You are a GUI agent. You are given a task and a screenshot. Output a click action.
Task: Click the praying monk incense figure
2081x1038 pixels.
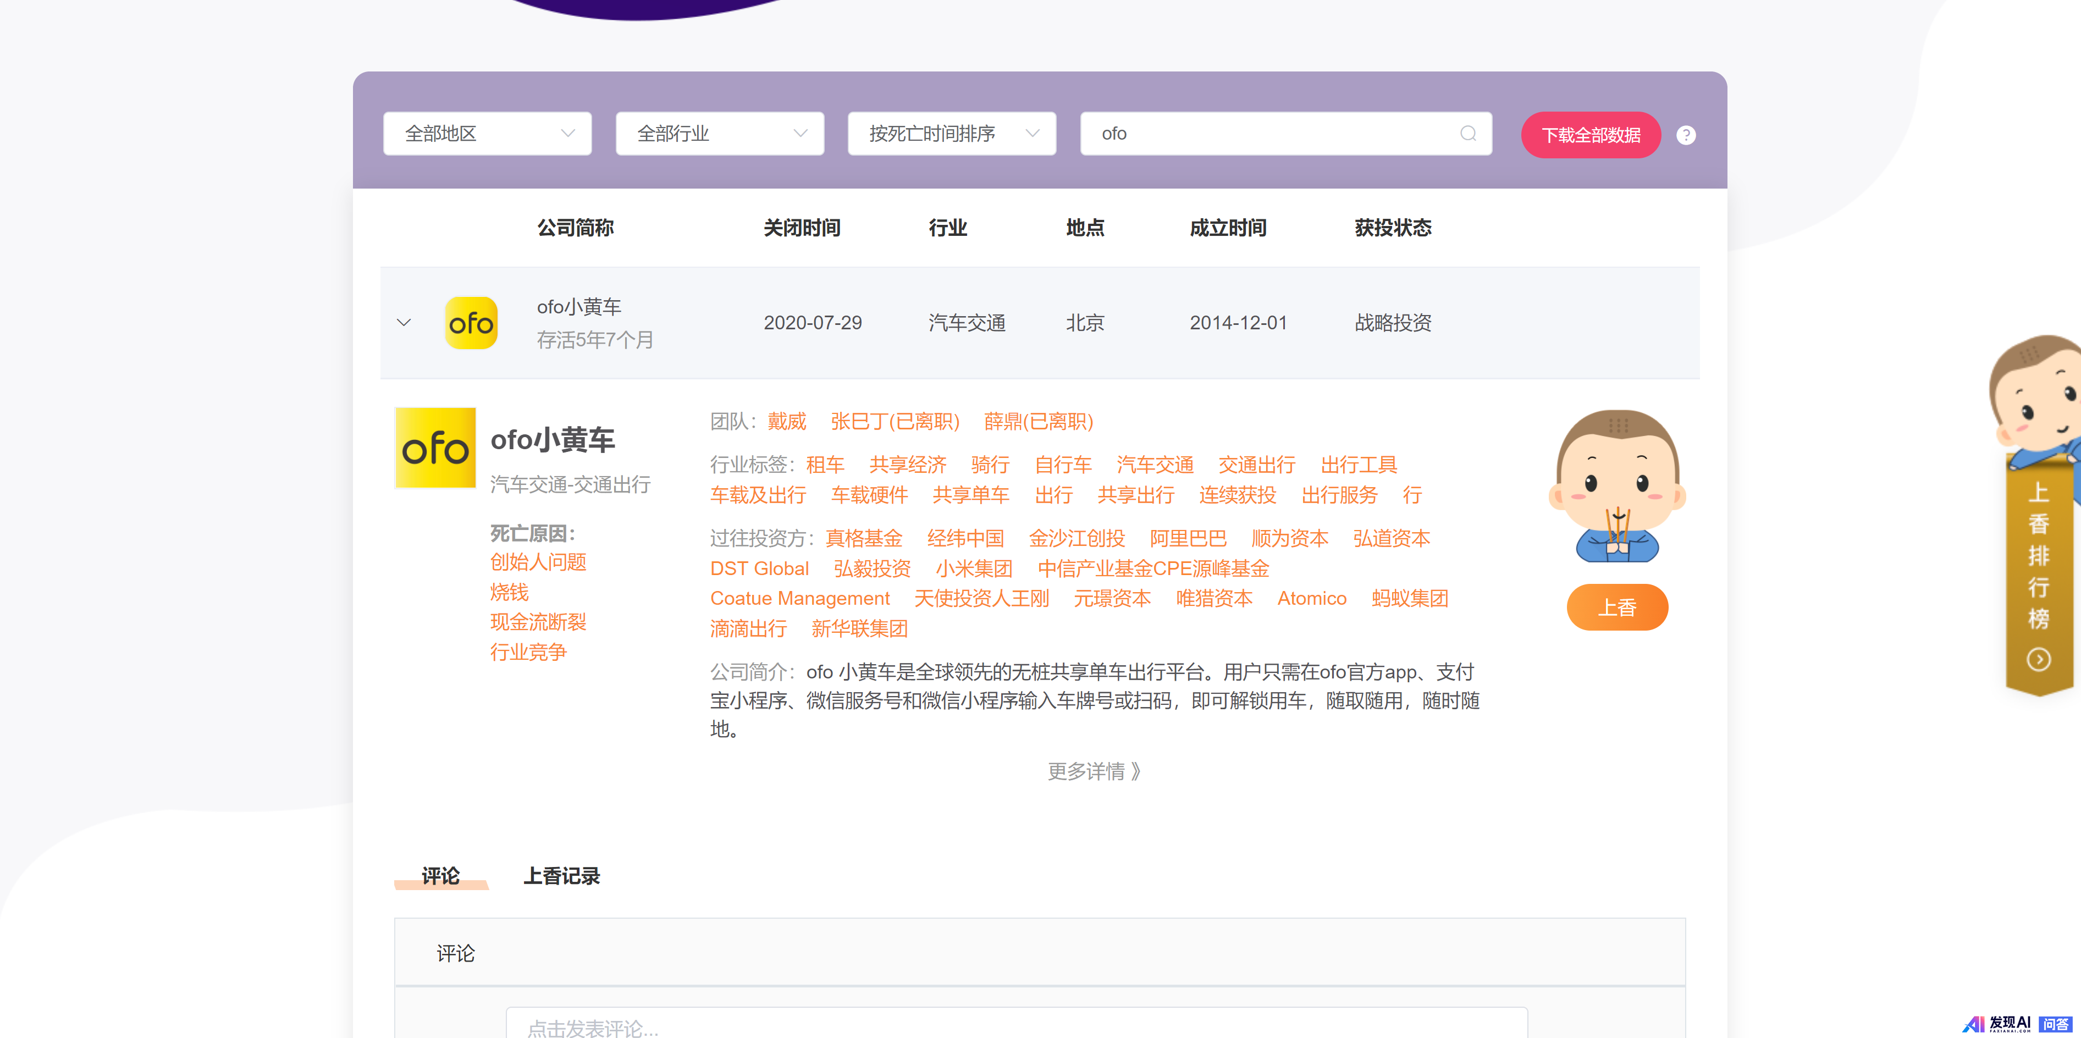pos(1618,485)
